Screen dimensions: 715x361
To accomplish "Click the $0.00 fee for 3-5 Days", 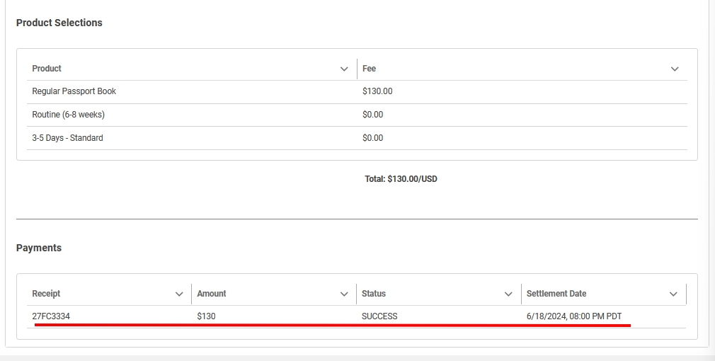I will coord(372,138).
